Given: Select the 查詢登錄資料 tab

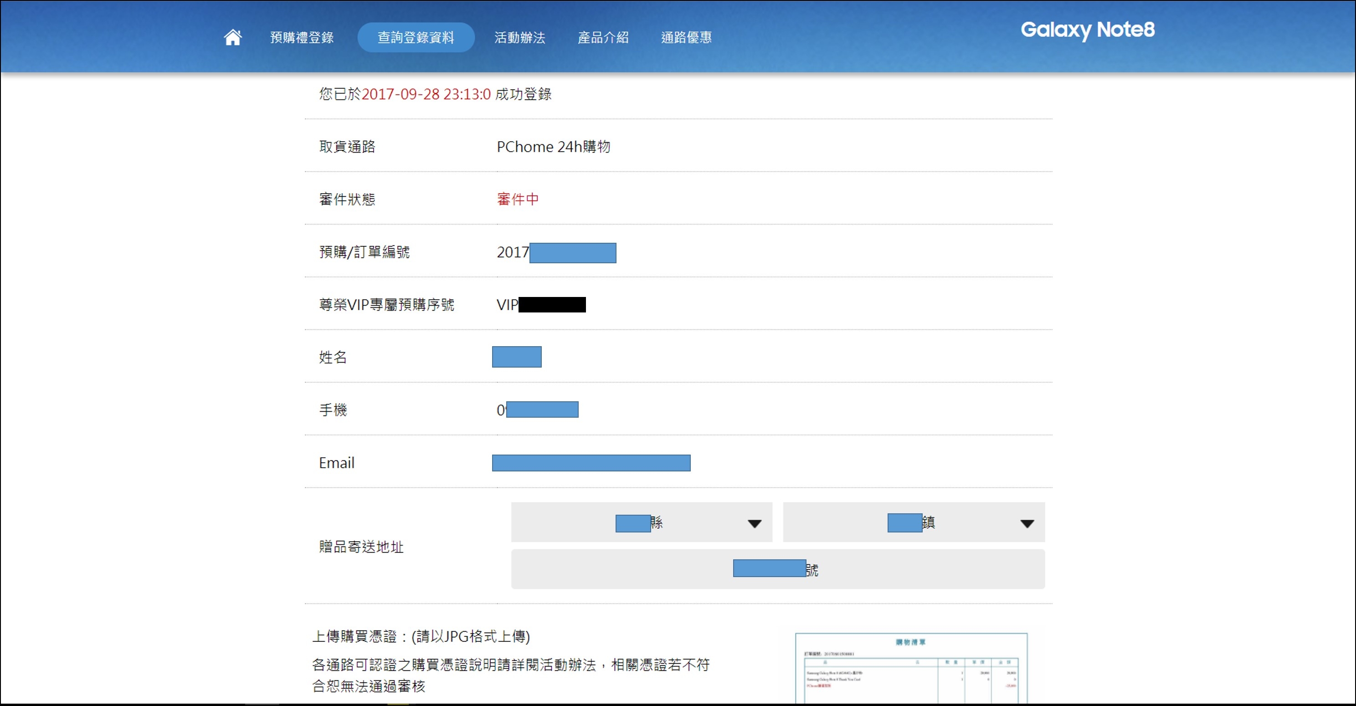Looking at the screenshot, I should [416, 37].
